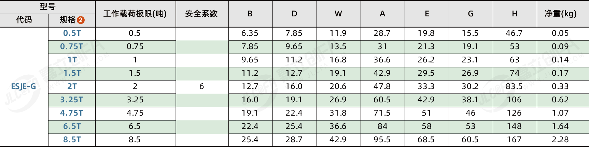Screen dimensions: 589x147
Task: Select the 规格 header cell
Action: point(72,20)
